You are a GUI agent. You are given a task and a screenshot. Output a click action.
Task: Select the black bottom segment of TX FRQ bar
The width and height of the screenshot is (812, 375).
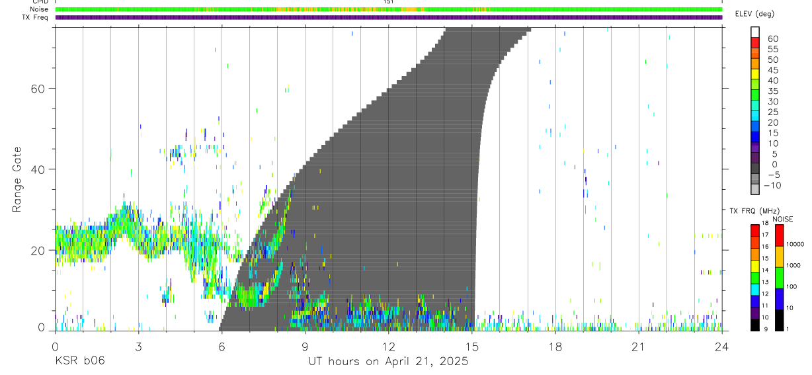pyautogui.click(x=754, y=323)
